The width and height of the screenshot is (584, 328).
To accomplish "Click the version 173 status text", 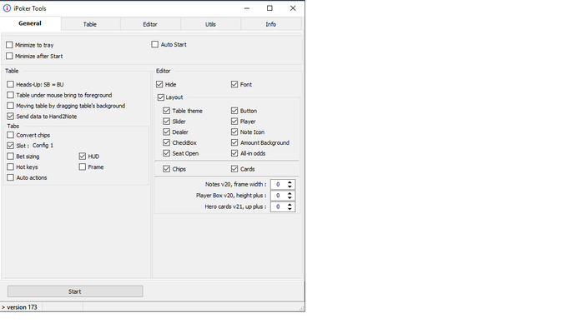I will (22, 307).
